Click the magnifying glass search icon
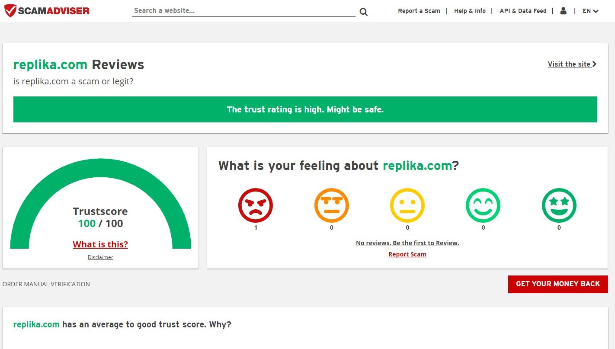This screenshot has height=349, width=615. click(x=363, y=12)
